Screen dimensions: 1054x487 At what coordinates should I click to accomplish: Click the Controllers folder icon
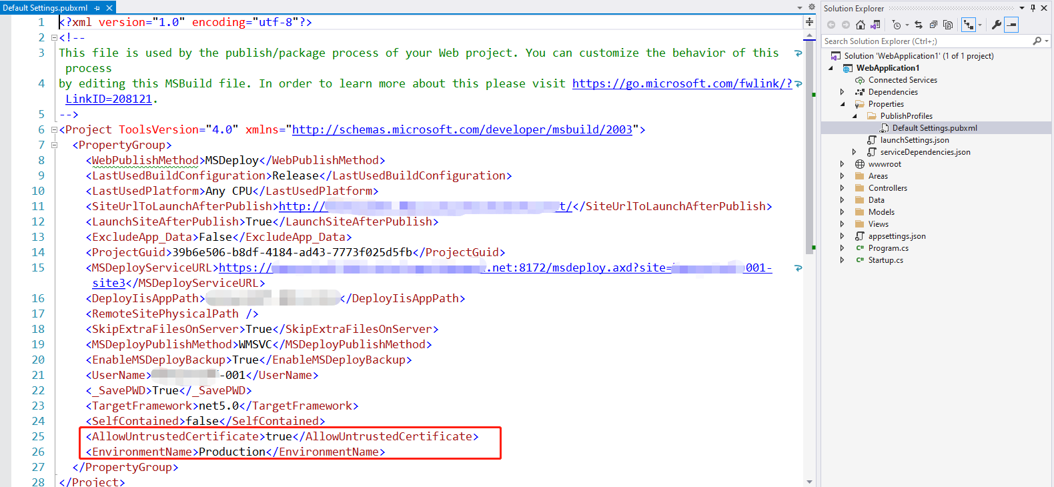coord(860,188)
